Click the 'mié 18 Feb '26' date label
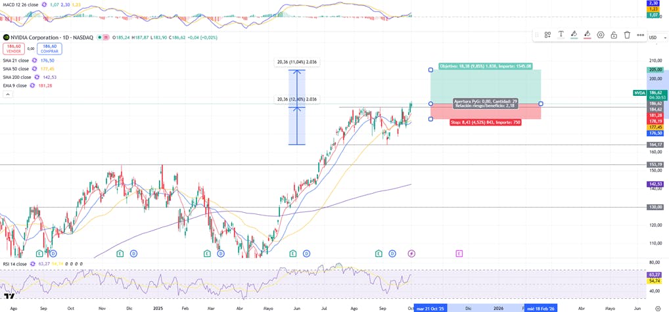669x312 pixels. (x=541, y=308)
